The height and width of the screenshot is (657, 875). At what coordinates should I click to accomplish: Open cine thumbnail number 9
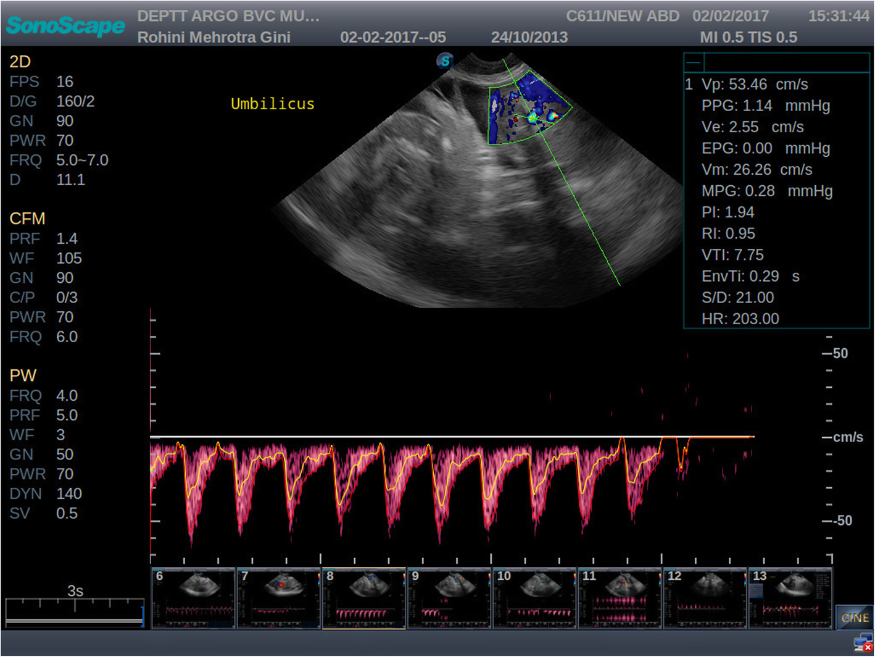pos(449,598)
